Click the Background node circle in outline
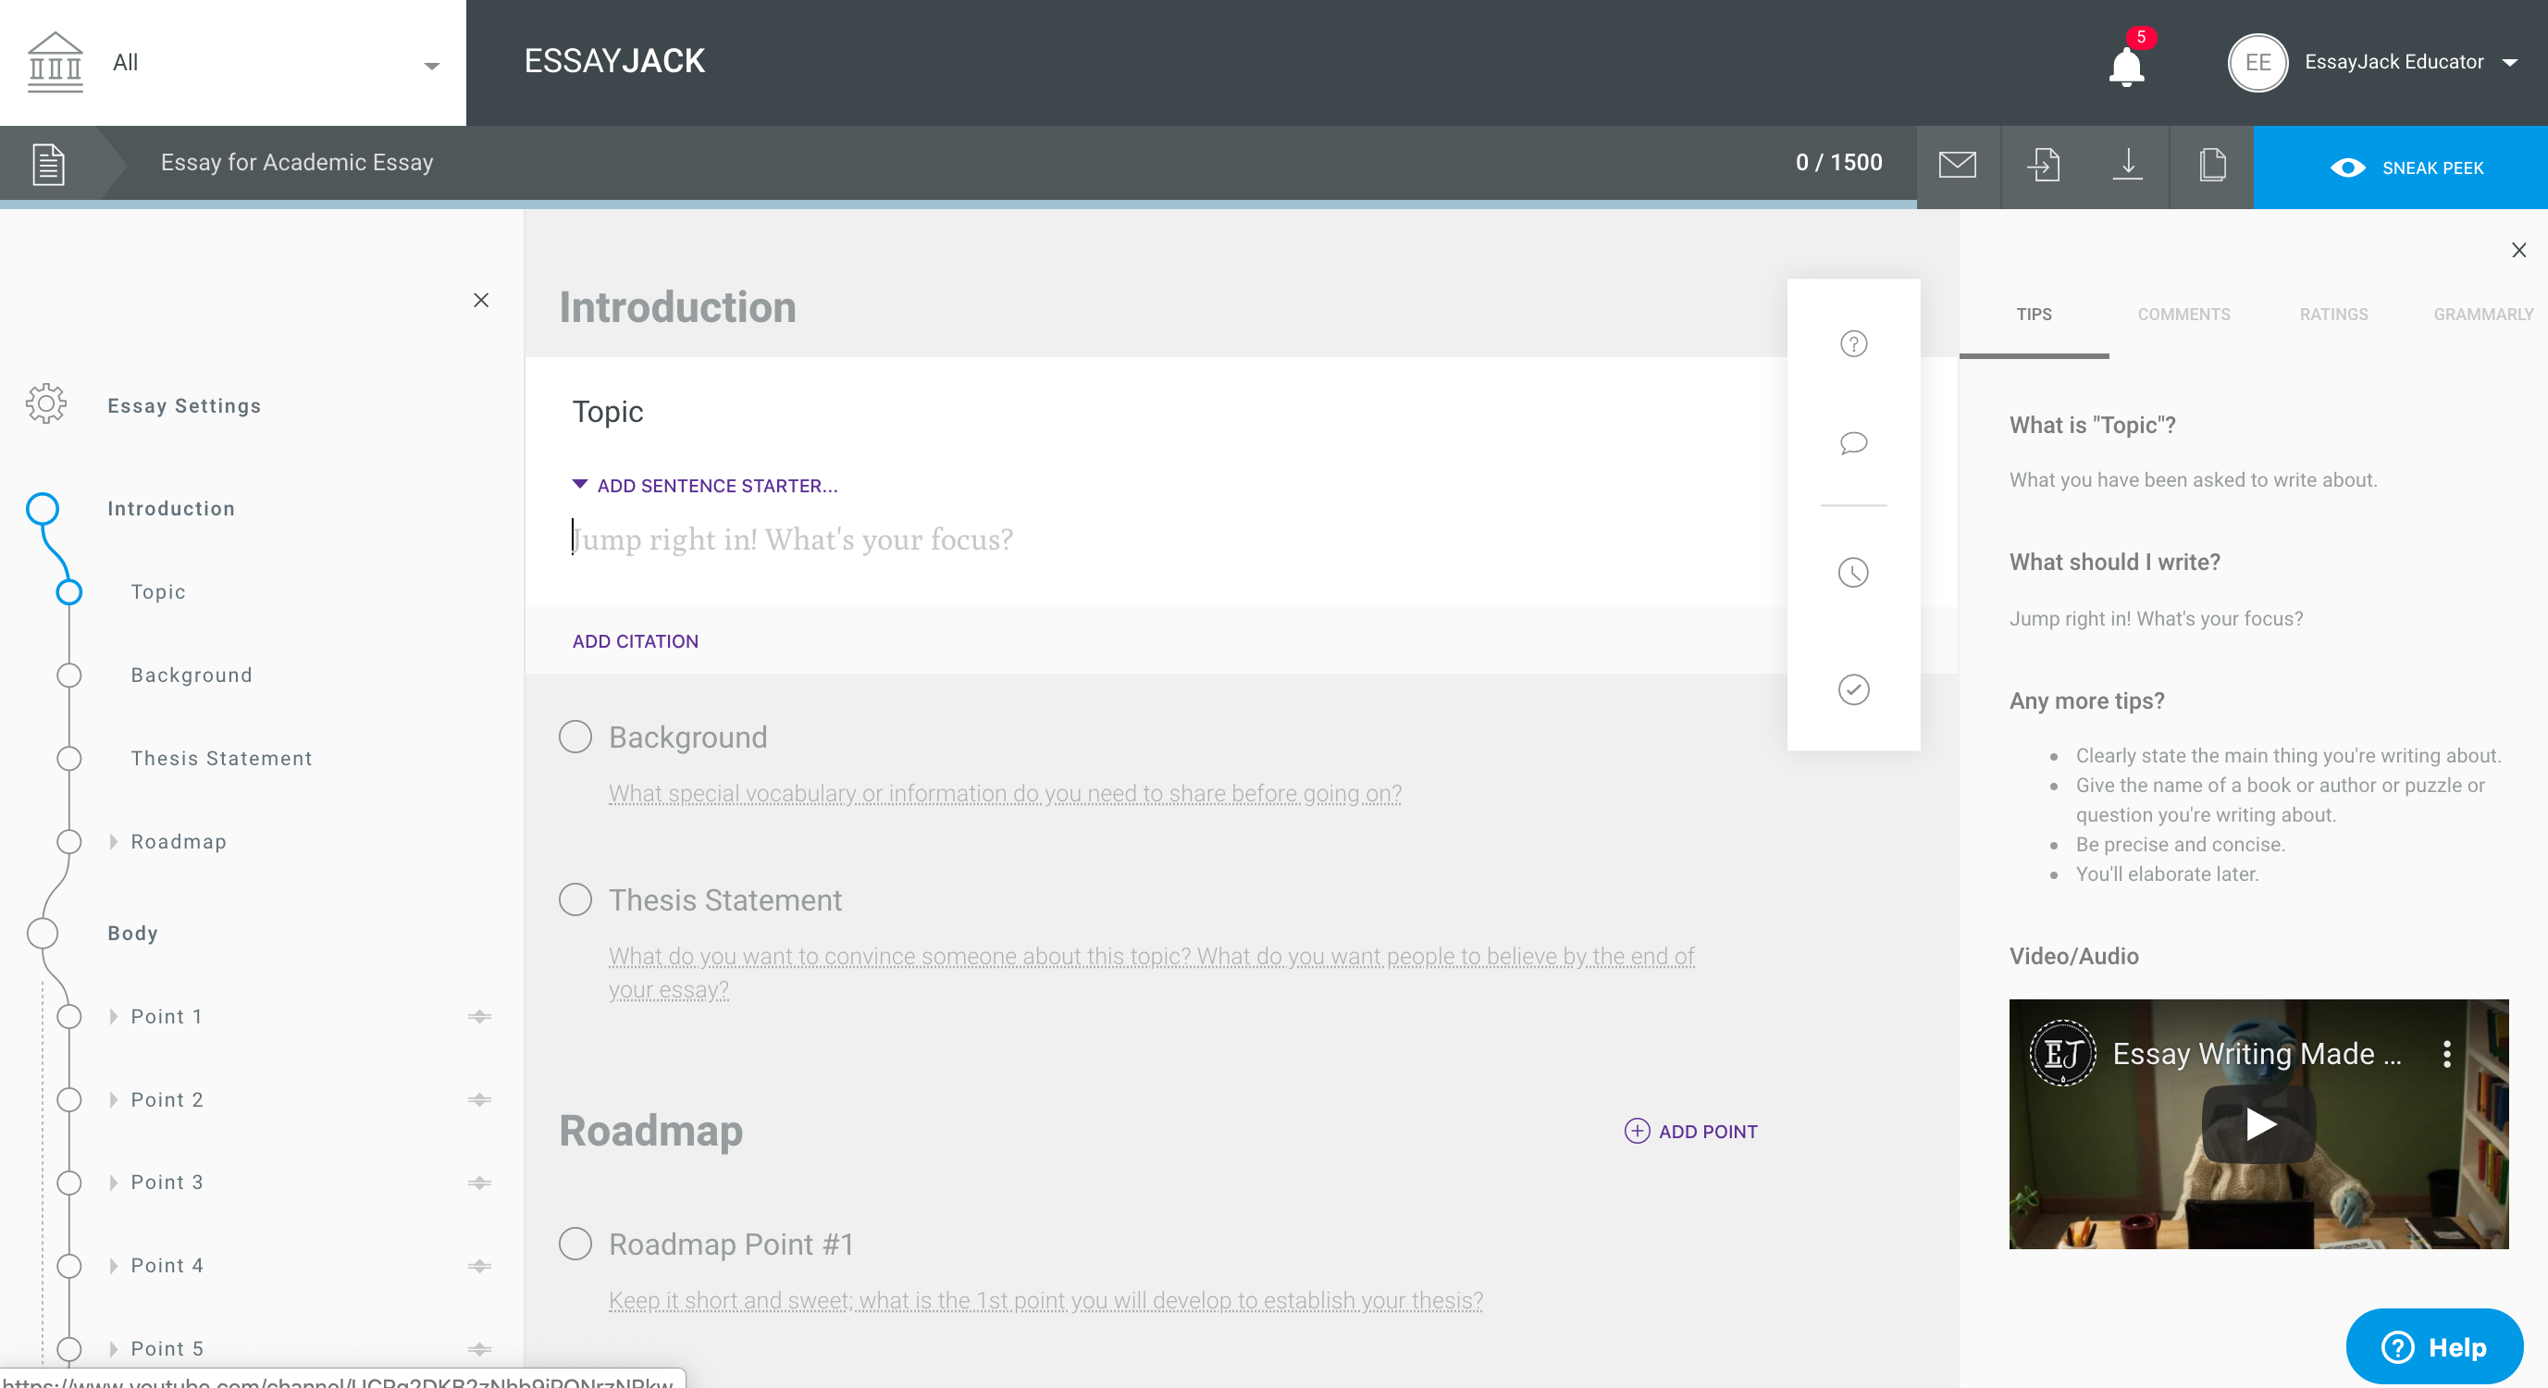The width and height of the screenshot is (2548, 1388). 68,675
